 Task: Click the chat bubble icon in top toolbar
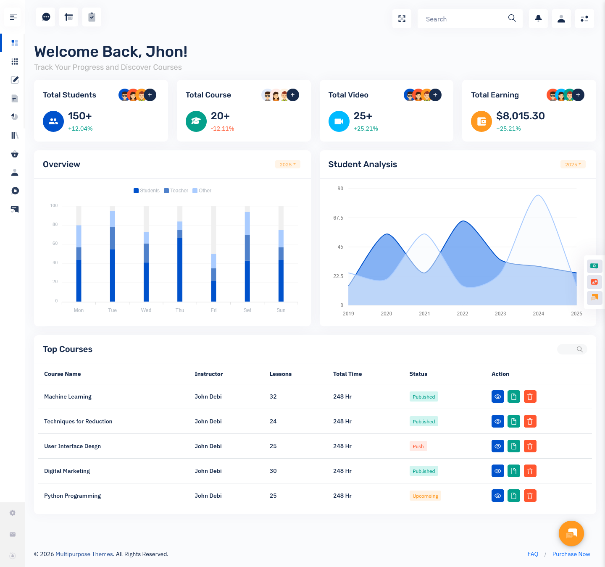pos(46,17)
